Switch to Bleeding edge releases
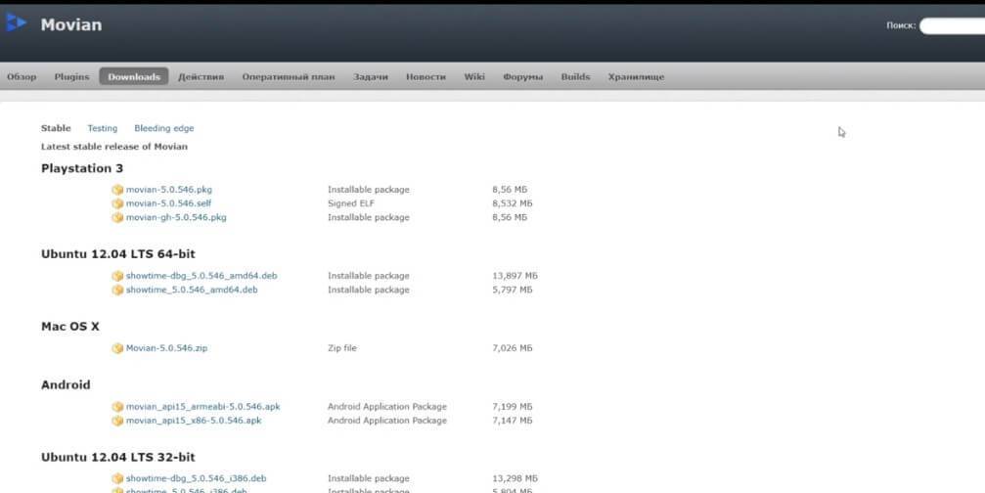 click(164, 128)
